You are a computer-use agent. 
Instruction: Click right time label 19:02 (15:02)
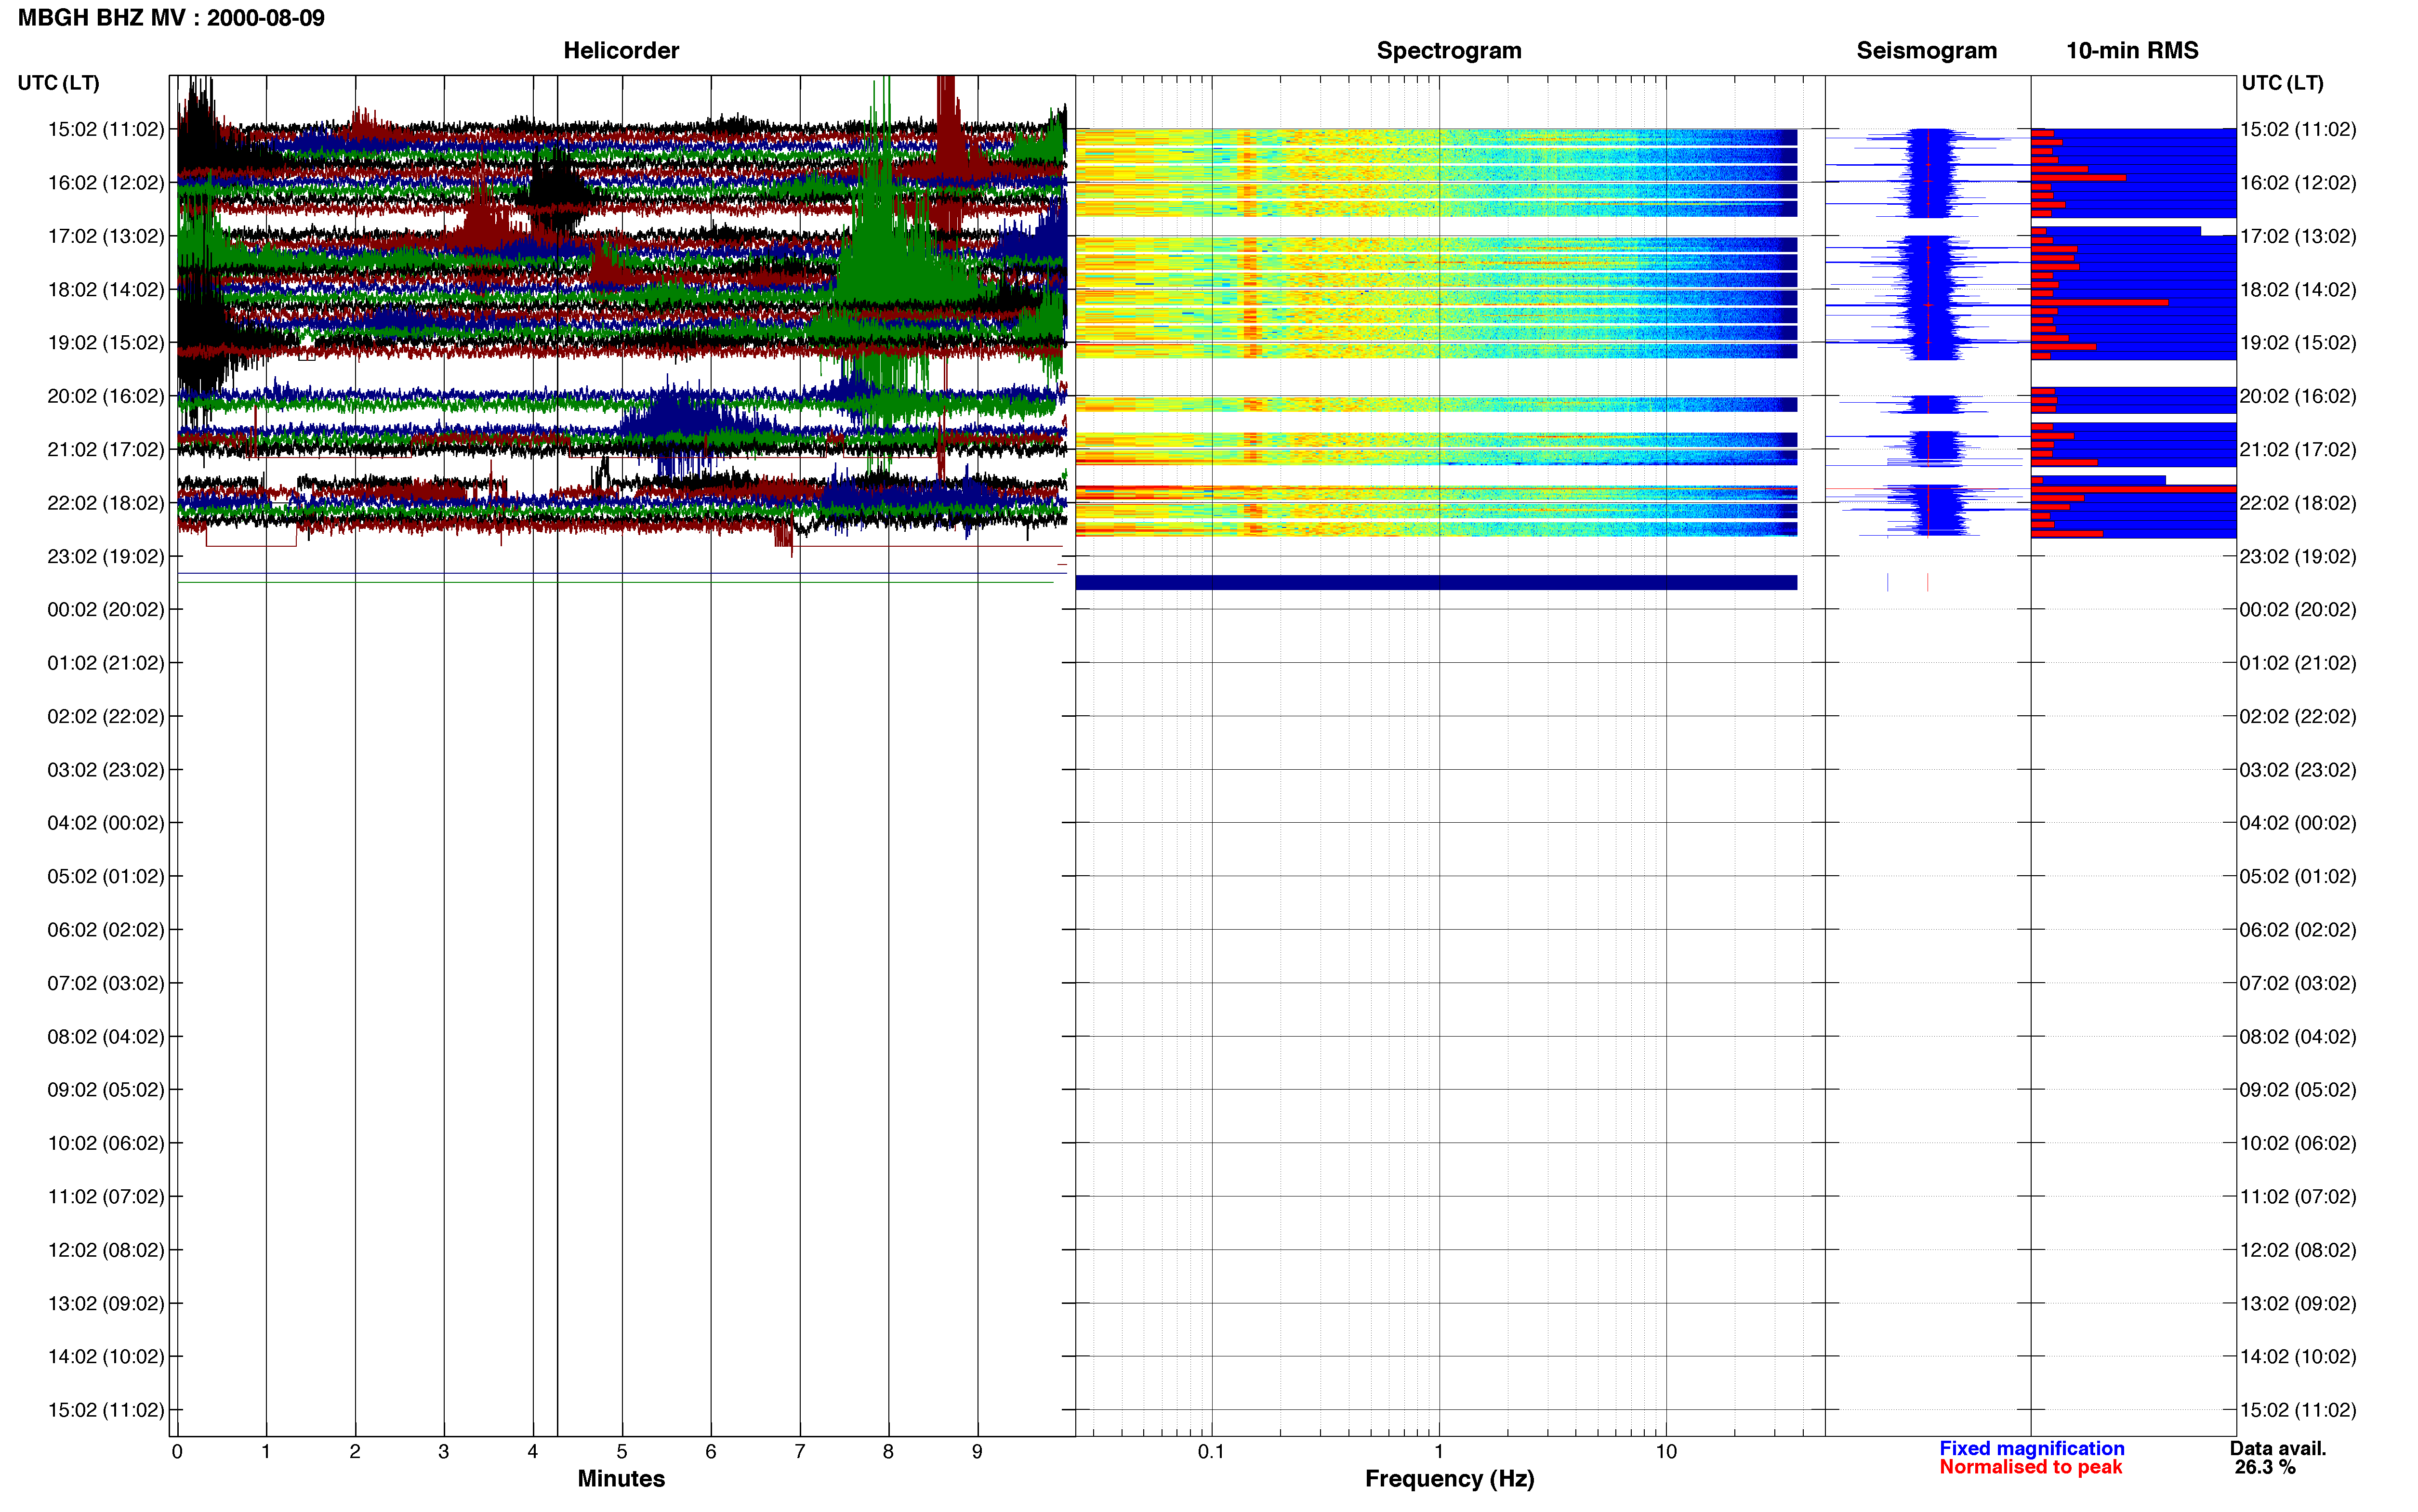point(2298,343)
